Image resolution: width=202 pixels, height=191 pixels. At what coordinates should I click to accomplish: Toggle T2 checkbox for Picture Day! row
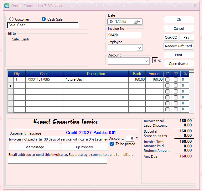coord(176,79)
